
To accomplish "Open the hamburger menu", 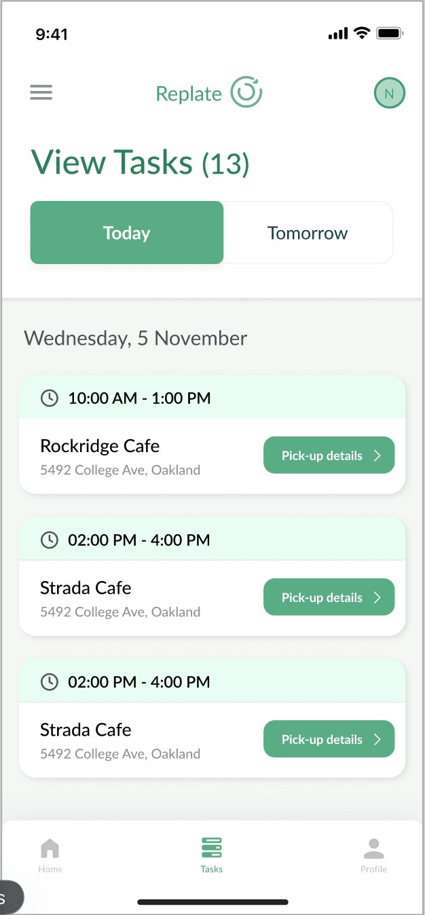I will coord(41,93).
